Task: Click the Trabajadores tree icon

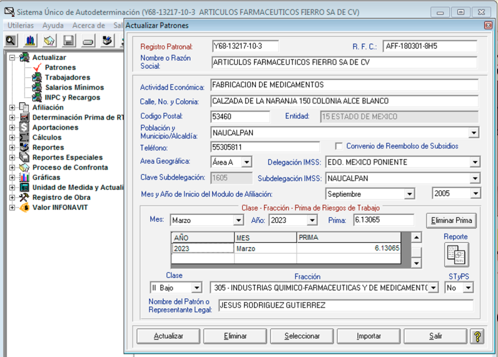Action: pos(37,77)
